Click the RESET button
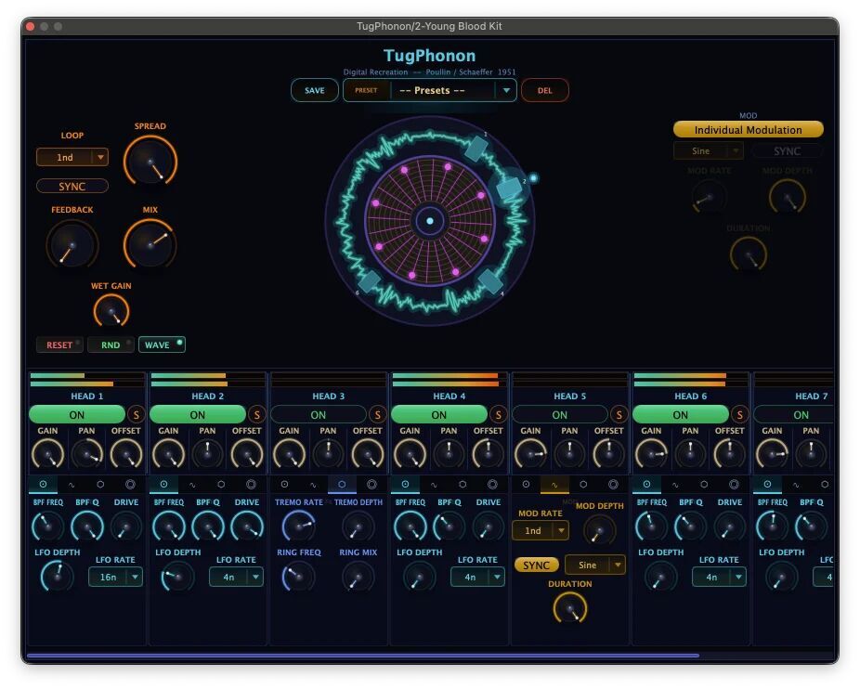 point(59,344)
